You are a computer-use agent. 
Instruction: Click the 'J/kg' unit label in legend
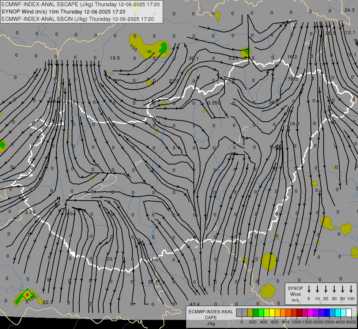click(x=211, y=324)
